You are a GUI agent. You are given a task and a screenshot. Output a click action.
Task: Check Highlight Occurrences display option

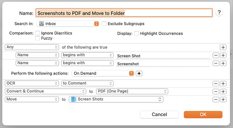point(136,33)
